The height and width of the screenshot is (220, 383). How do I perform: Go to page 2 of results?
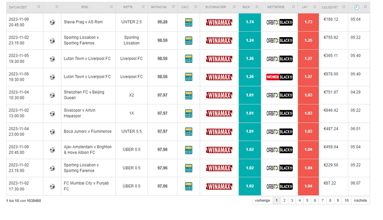(x=284, y=200)
